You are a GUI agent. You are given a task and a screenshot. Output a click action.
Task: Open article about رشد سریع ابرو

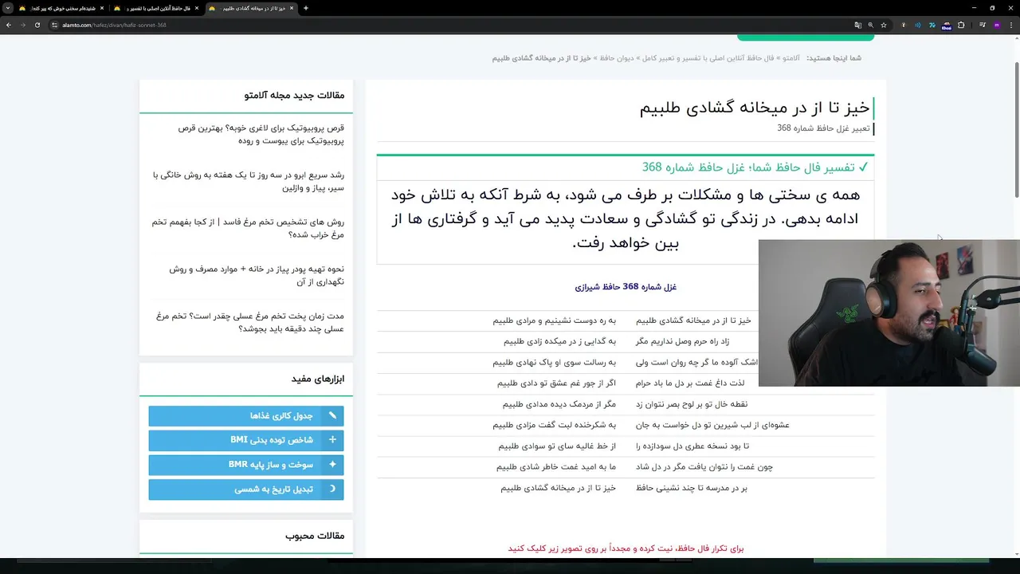coord(249,181)
